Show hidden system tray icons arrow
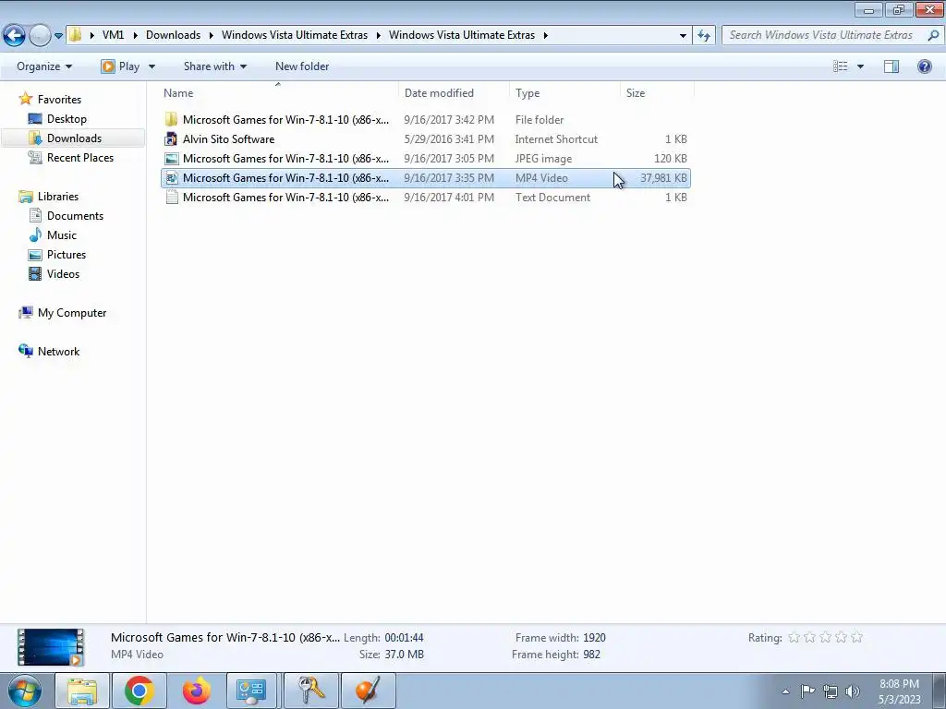 point(785,691)
